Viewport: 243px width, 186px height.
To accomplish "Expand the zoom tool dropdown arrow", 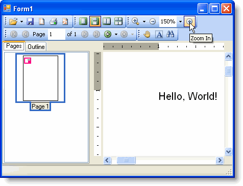I will (x=144, y=21).
